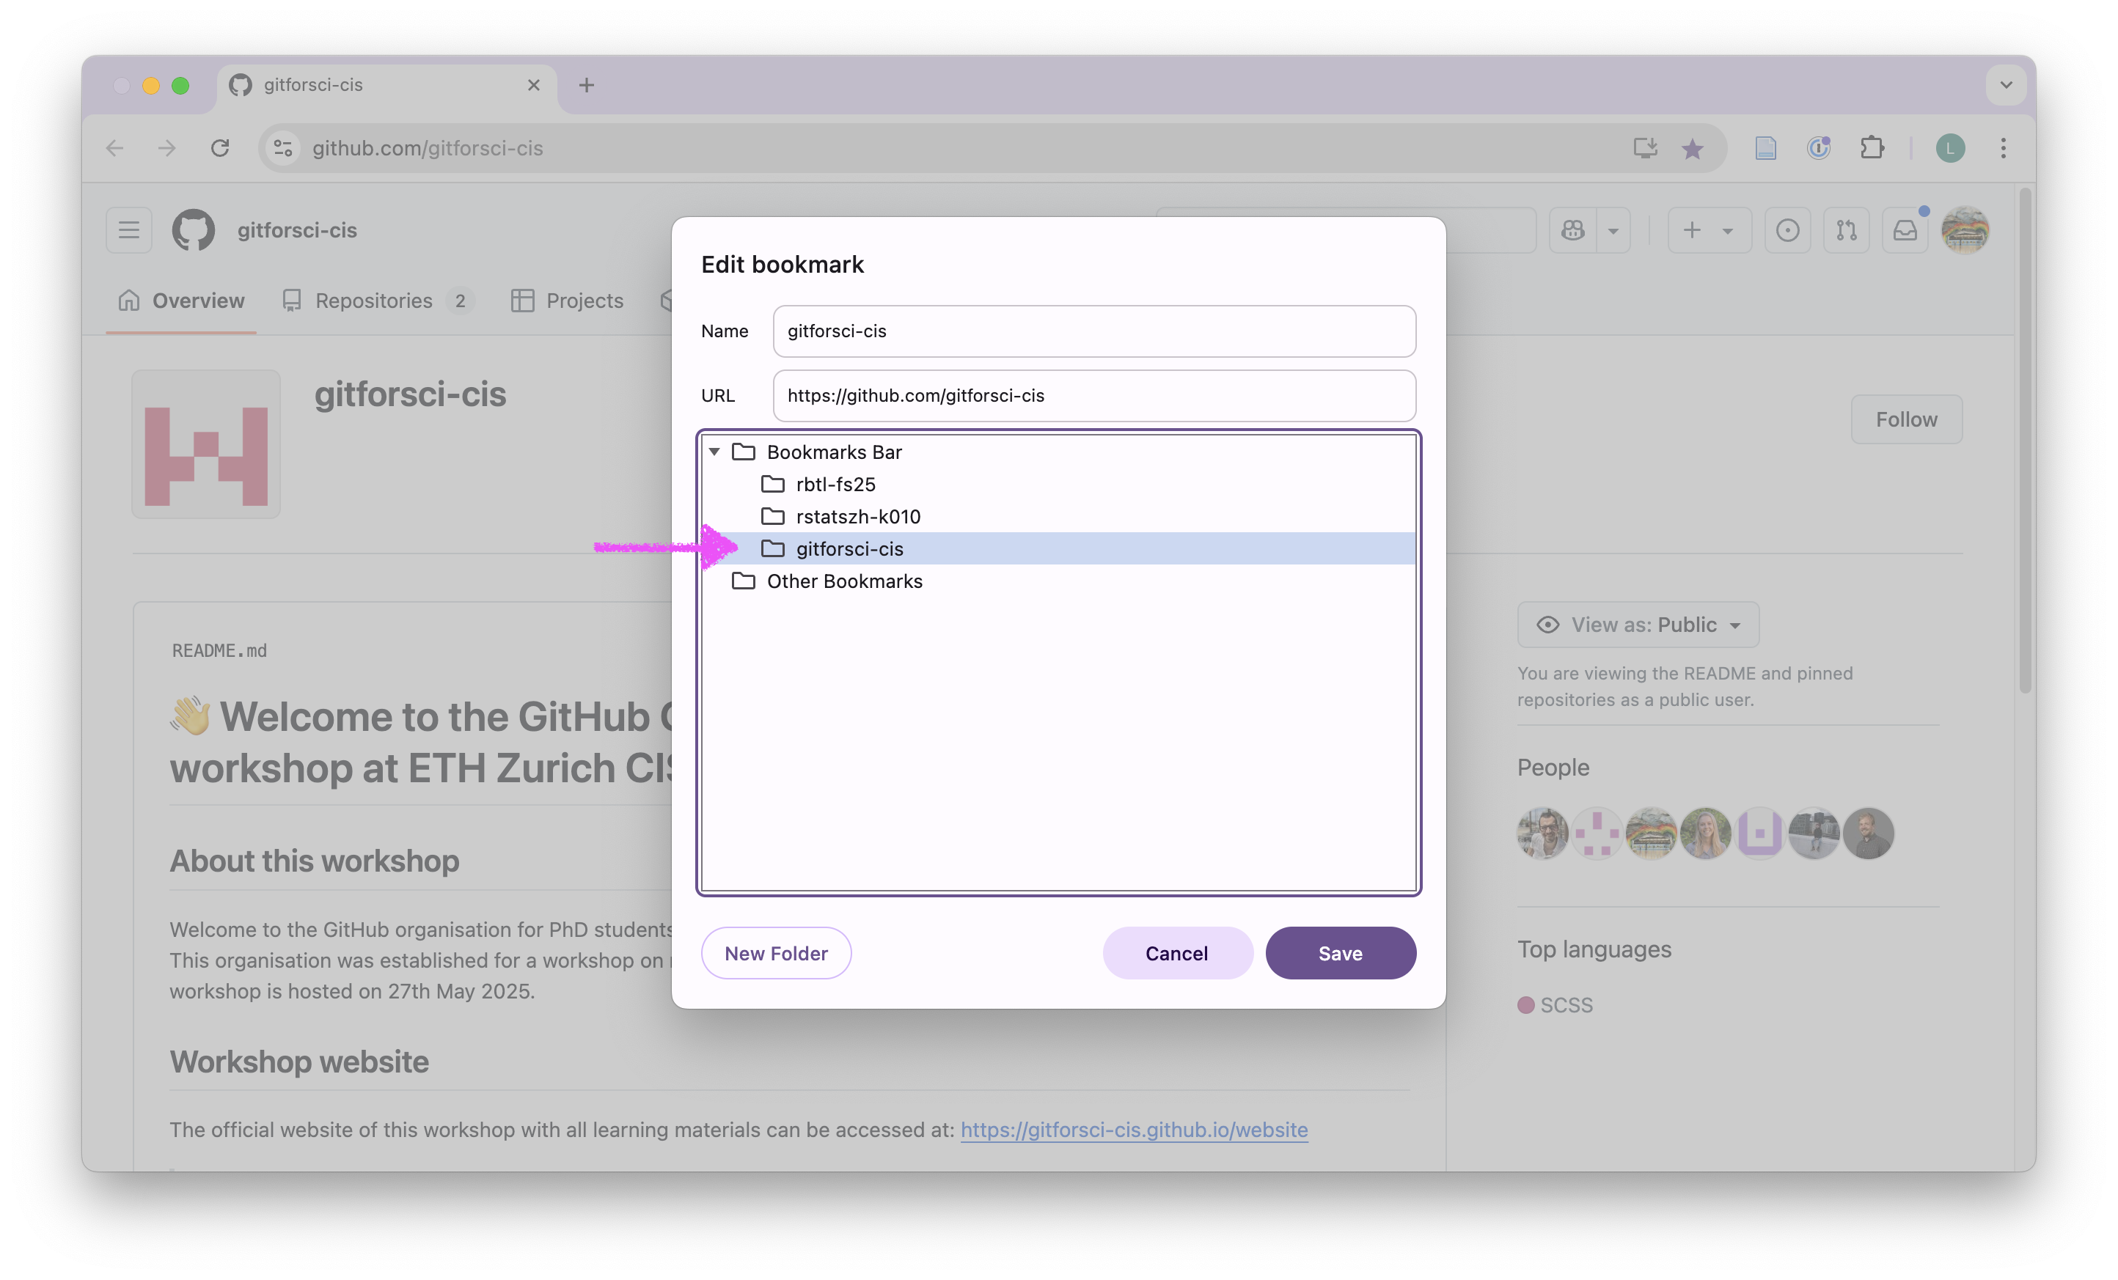The image size is (2118, 1280).
Task: Open the tab search dropdown chevron
Action: coord(2007,85)
